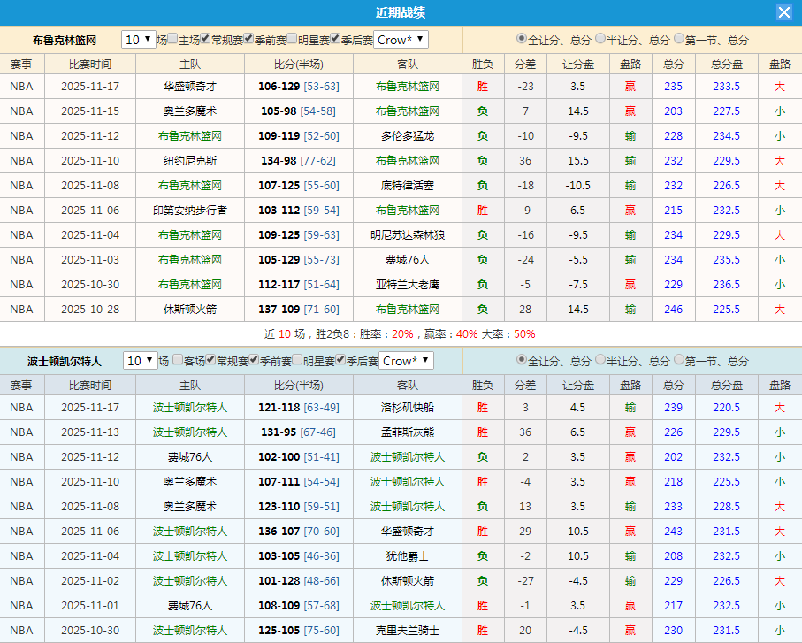This screenshot has width=802, height=643.
Task: Click 华盛顿奇才 in the 2025-11-17 row
Action: [189, 87]
